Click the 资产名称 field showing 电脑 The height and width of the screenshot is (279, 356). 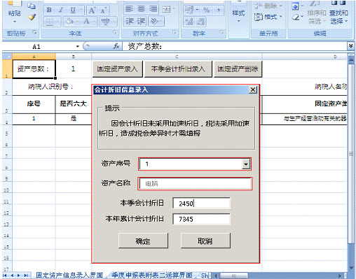point(195,184)
